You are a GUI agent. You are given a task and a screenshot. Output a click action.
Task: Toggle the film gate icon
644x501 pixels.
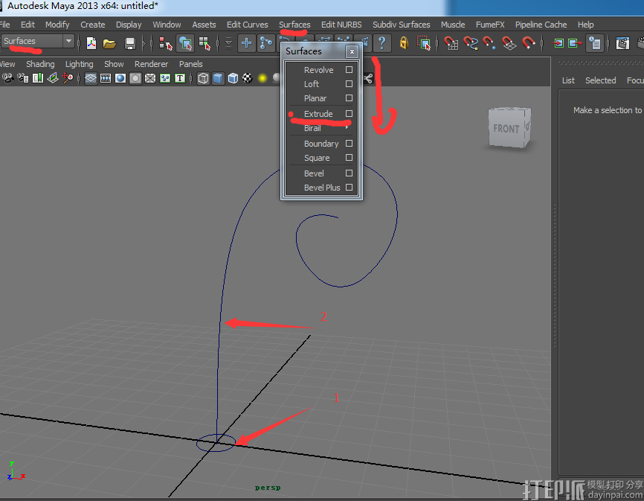(x=106, y=78)
